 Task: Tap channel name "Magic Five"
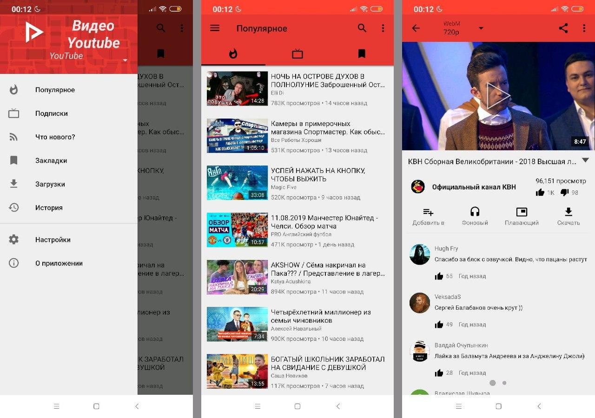[x=284, y=187]
